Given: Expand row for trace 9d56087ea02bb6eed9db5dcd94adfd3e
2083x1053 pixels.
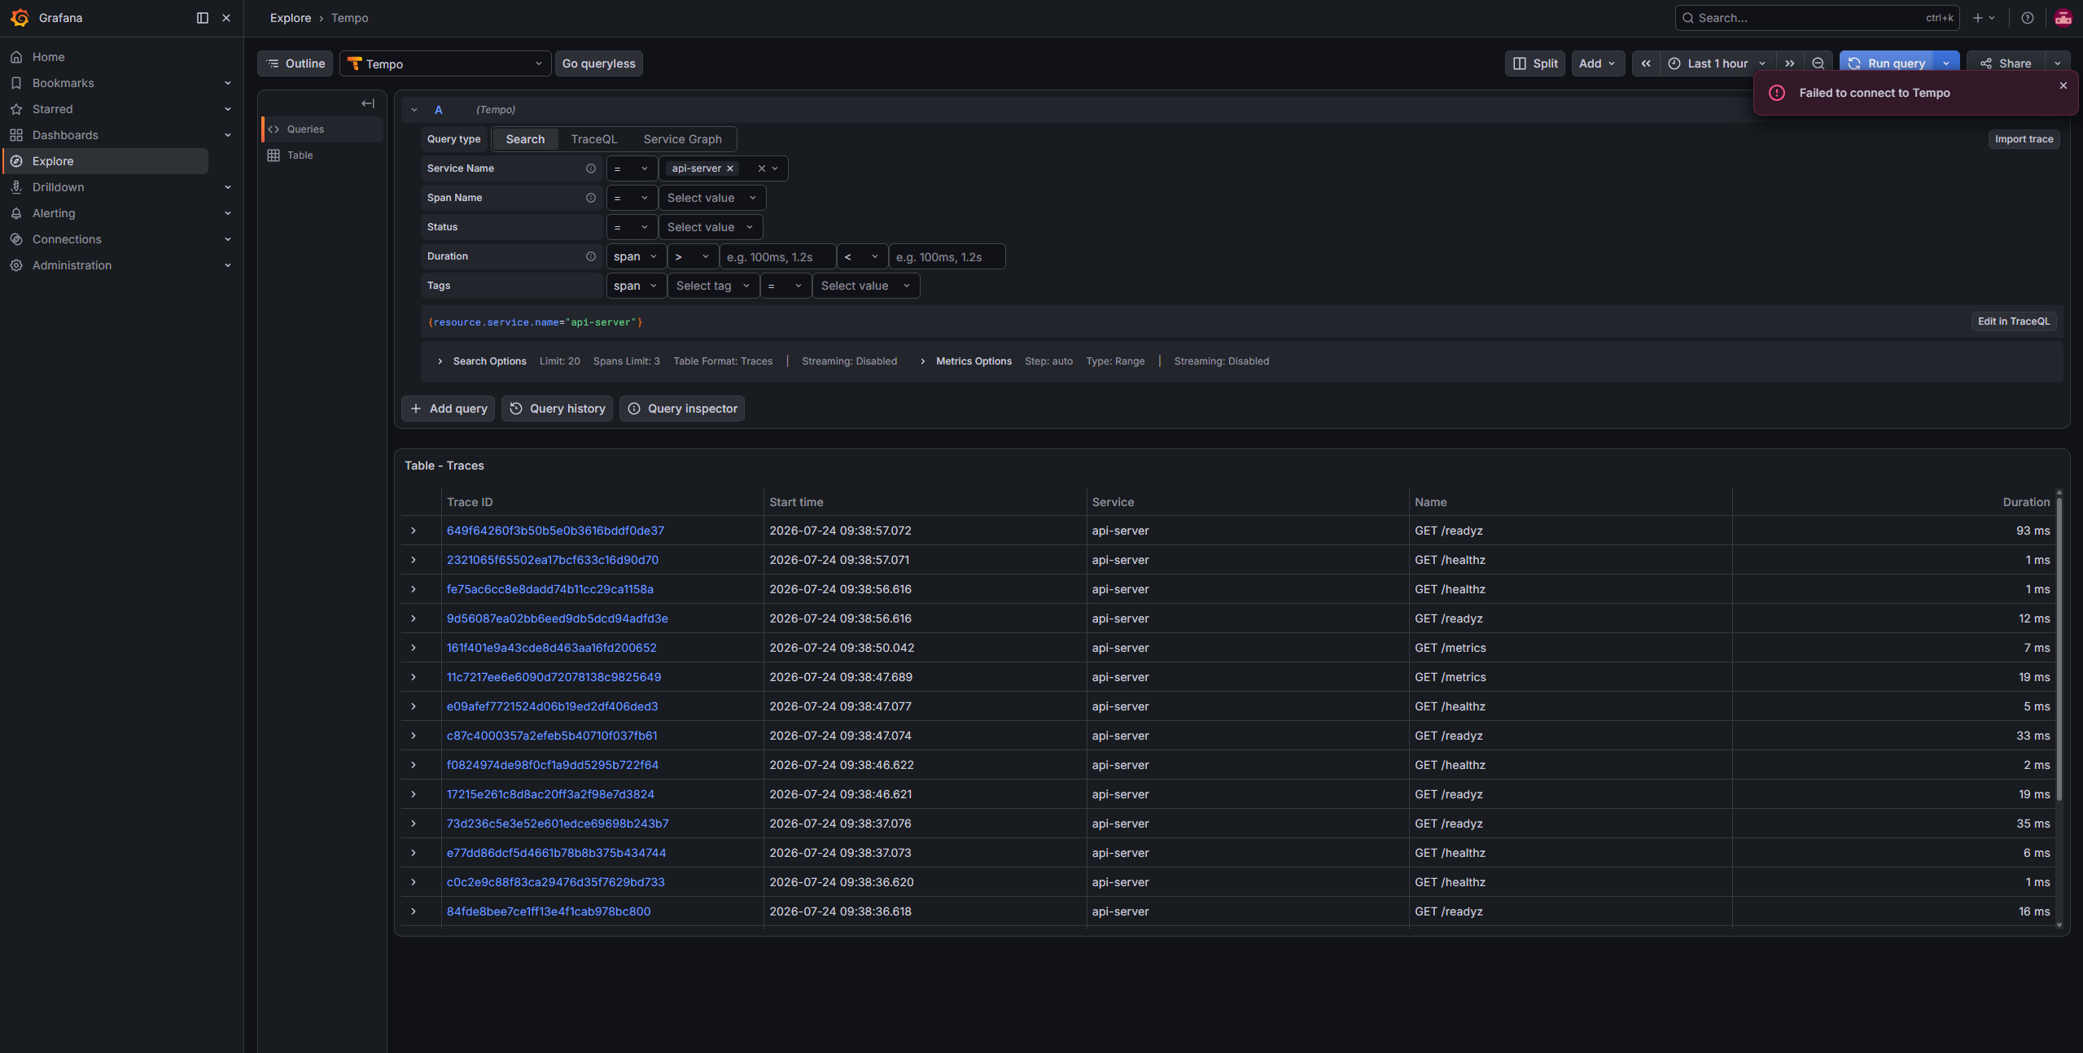Looking at the screenshot, I should [x=414, y=618].
